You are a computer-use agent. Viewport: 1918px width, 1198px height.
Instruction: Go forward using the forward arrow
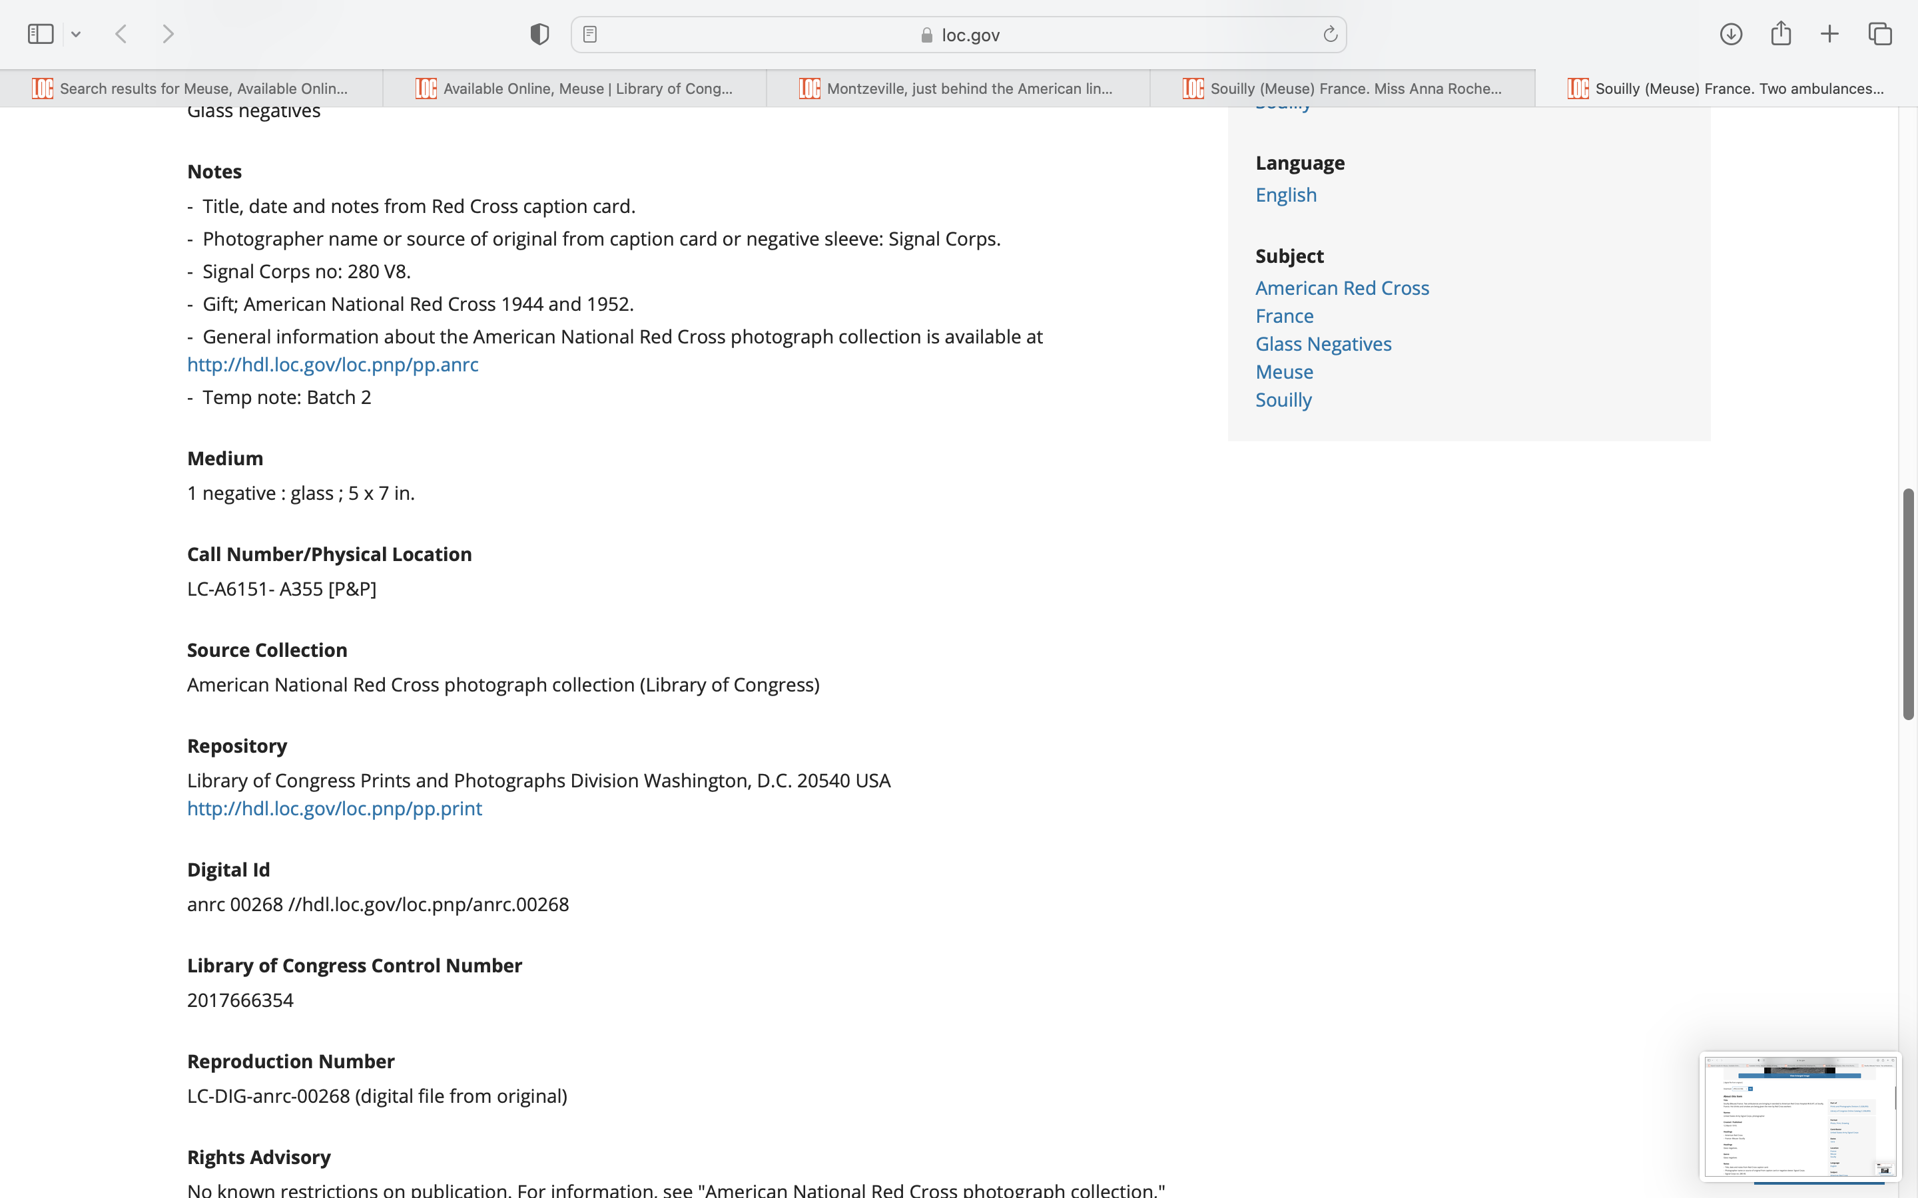[x=168, y=34]
